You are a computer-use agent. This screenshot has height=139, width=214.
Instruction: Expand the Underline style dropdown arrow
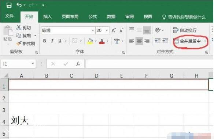[x=66, y=41]
